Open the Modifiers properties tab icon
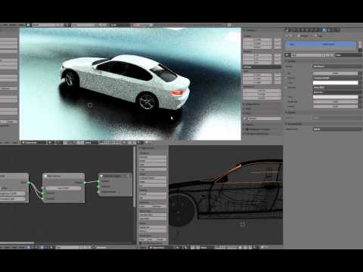363x272 pixels. click(315, 29)
